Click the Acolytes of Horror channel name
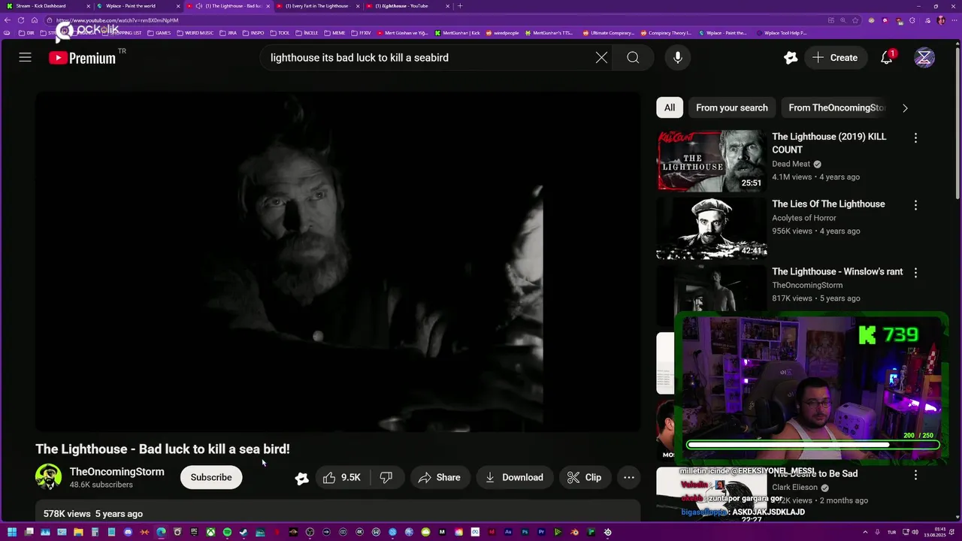Screen dimensions: 962x541 803,218
